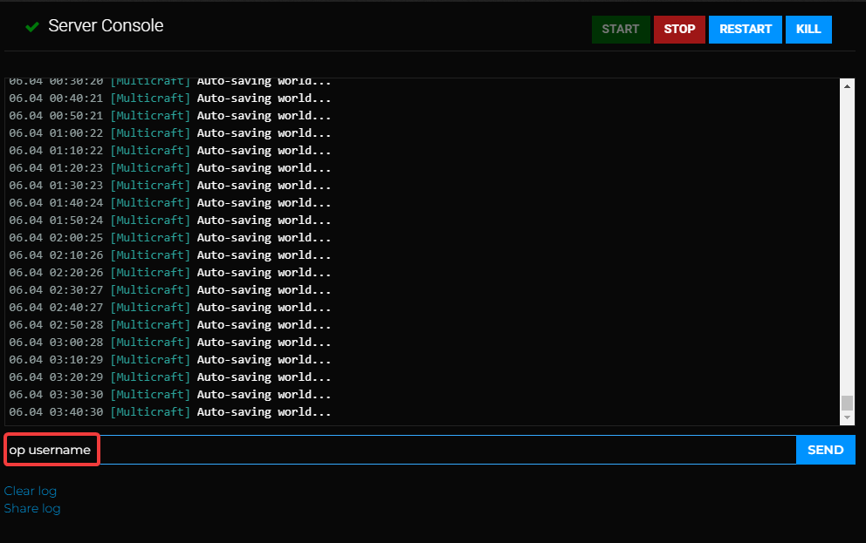Select the 06.04 02:10:26 log entry
866x543 pixels.
(170, 255)
